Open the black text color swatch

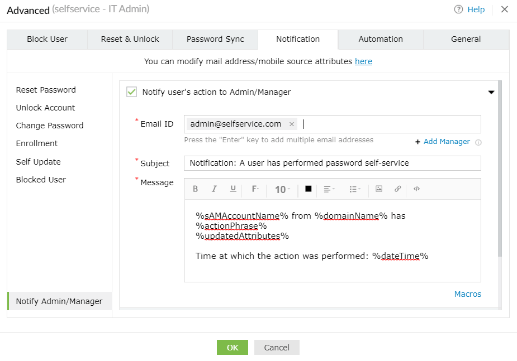(308, 189)
